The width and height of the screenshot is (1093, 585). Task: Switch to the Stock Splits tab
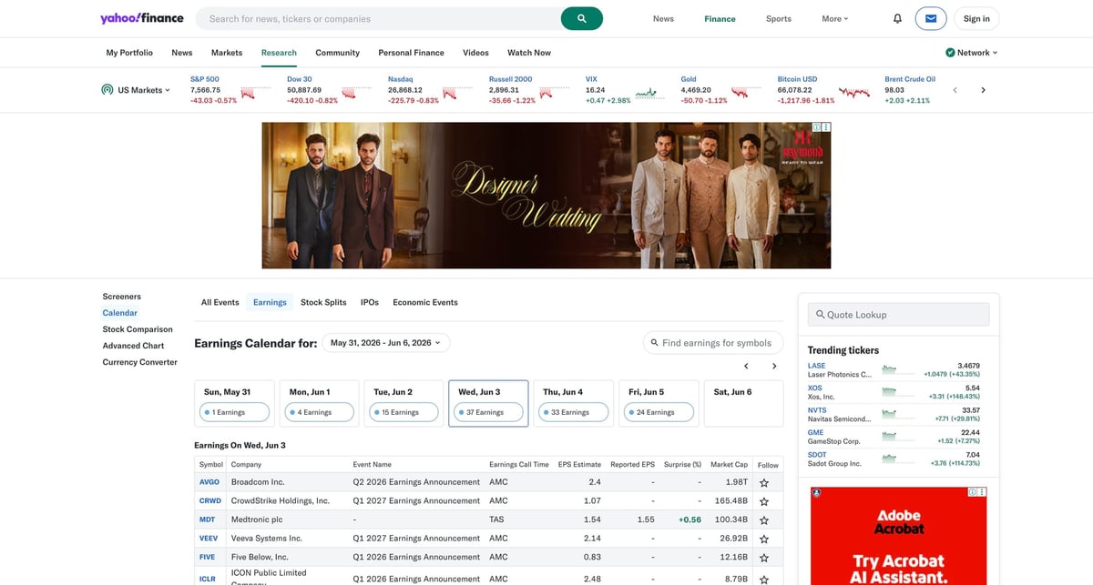(x=323, y=302)
